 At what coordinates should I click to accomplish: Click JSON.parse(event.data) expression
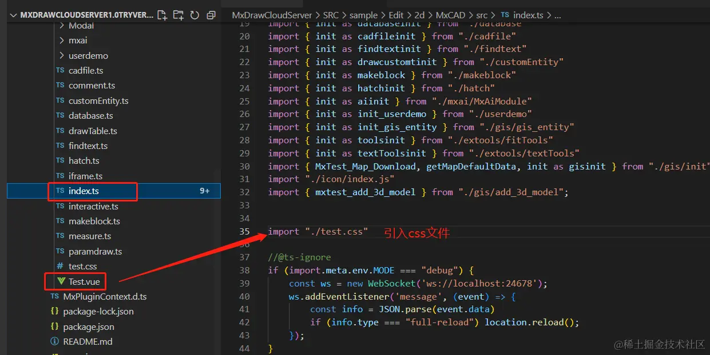point(437,309)
